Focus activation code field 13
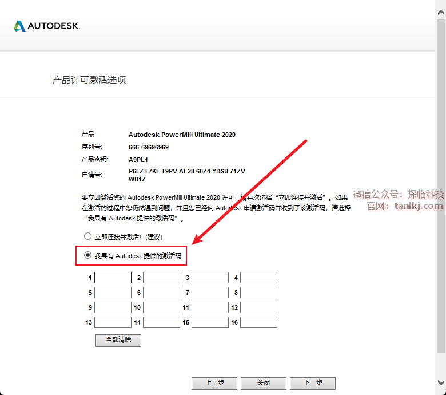446x395 pixels. [x=113, y=322]
